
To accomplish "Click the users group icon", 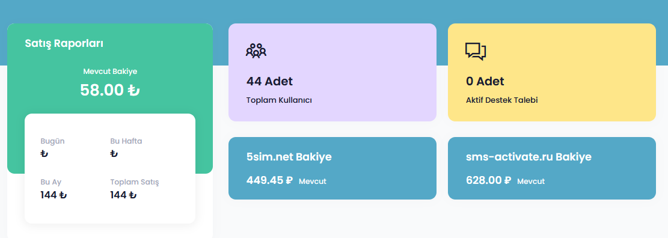I will (256, 50).
